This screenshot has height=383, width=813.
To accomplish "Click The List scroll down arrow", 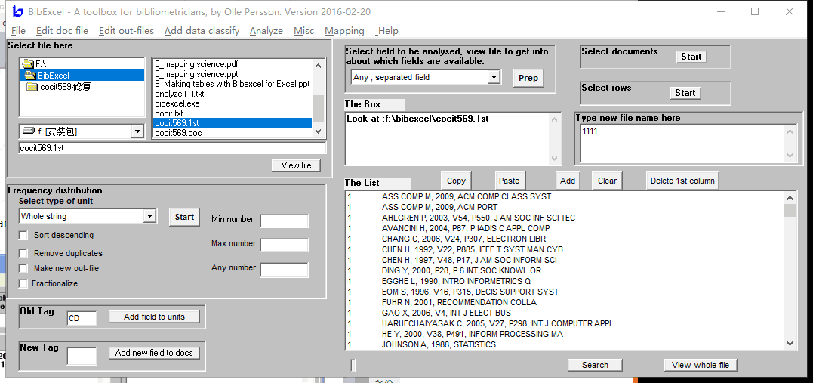I will tap(790, 343).
